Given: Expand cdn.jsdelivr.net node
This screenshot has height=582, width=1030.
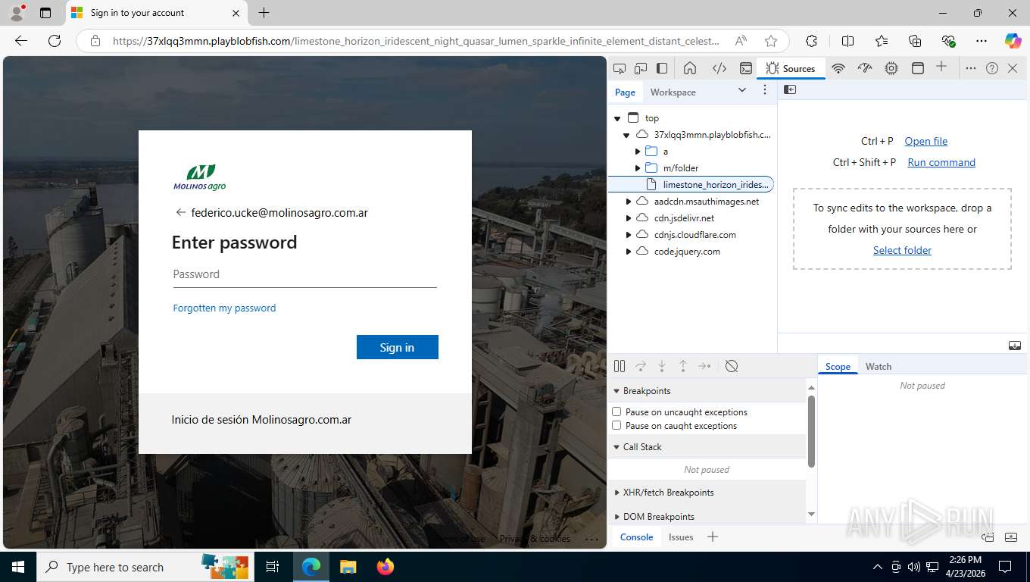Looking at the screenshot, I should (x=629, y=218).
